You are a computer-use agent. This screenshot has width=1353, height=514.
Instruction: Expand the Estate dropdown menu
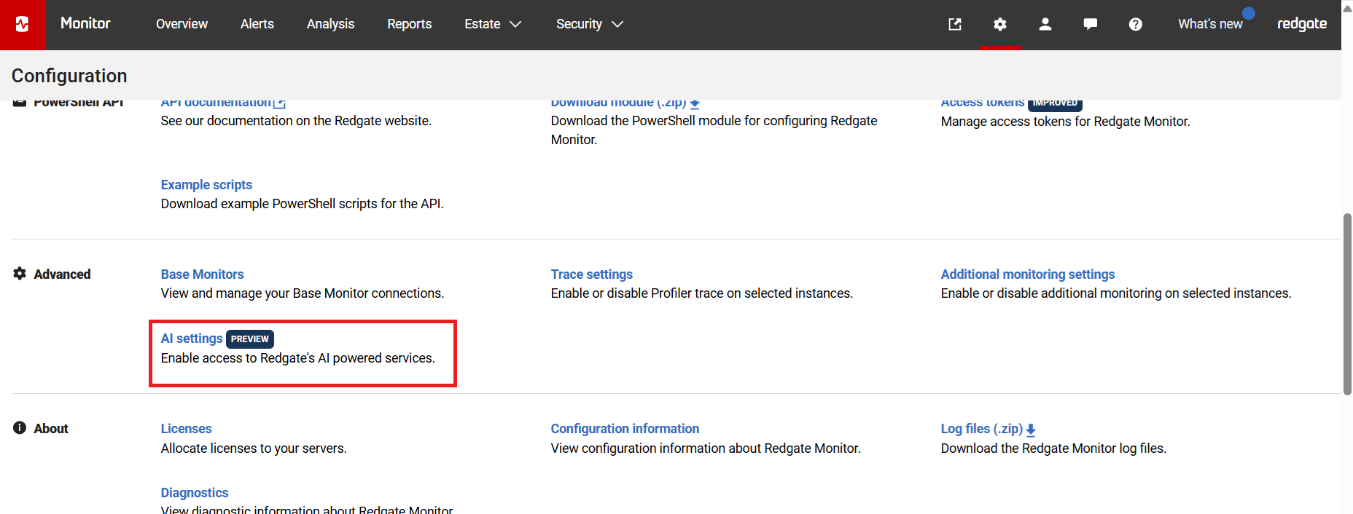(x=493, y=24)
